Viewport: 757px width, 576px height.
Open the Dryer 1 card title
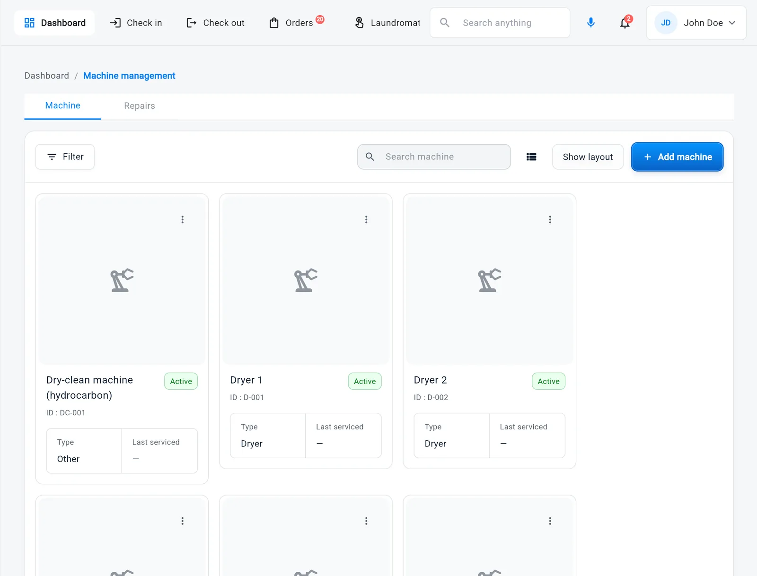(246, 380)
